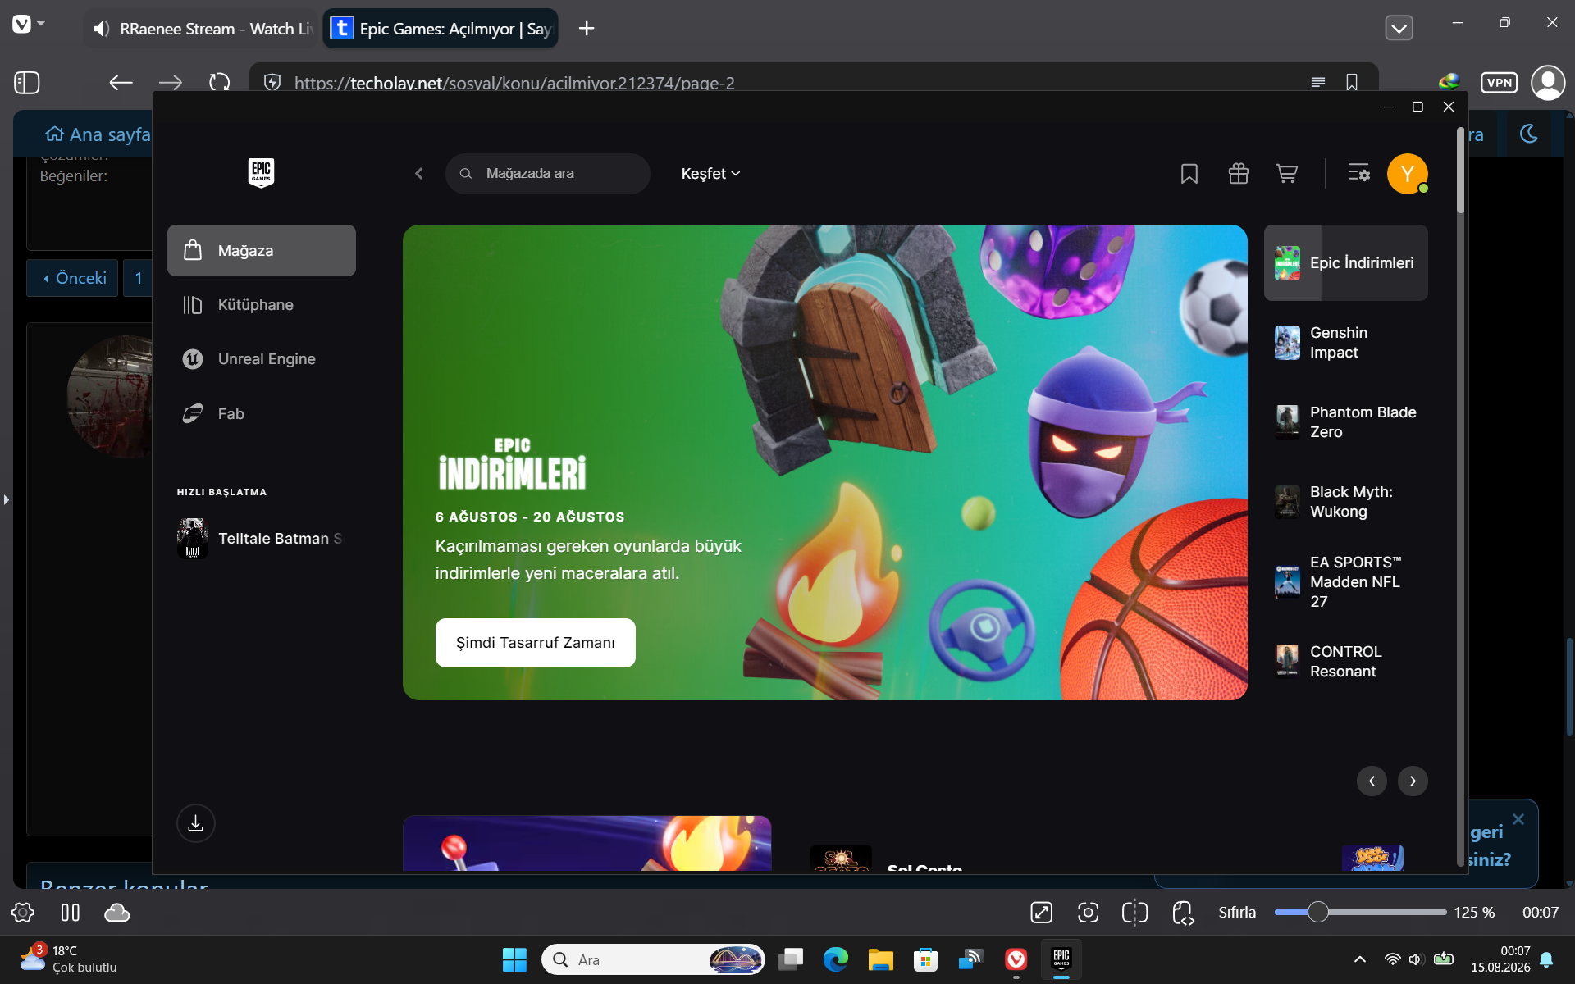Reload the page in Vivaldi
This screenshot has height=984, width=1575.
(x=219, y=82)
